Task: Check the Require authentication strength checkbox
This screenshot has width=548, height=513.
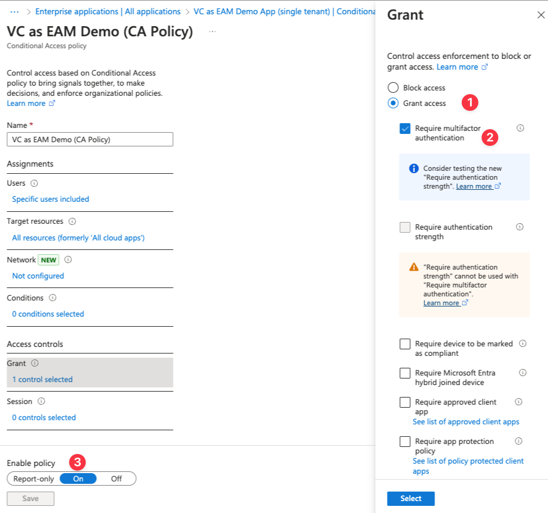Action: [405, 227]
